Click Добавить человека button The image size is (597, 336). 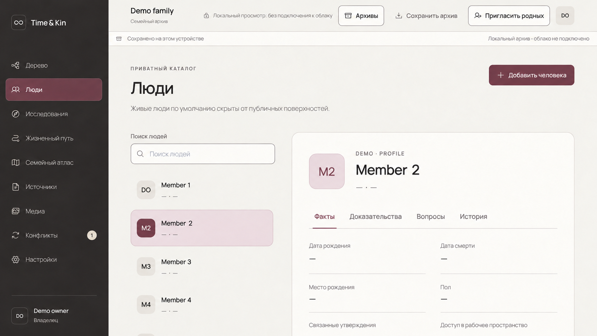[531, 75]
